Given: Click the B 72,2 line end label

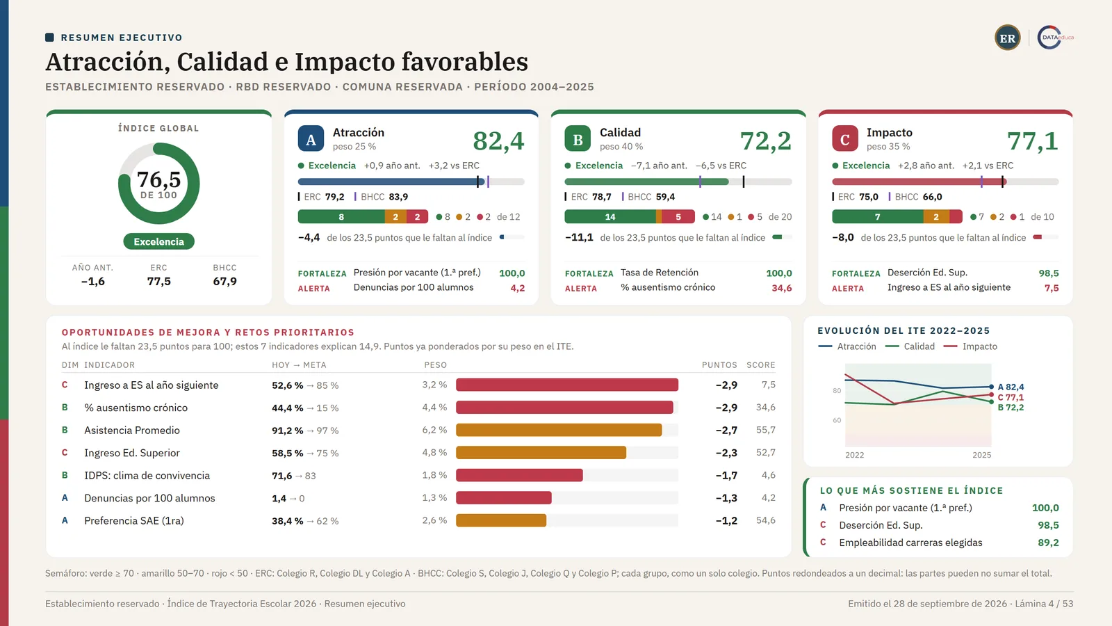Looking at the screenshot, I should click(1011, 408).
